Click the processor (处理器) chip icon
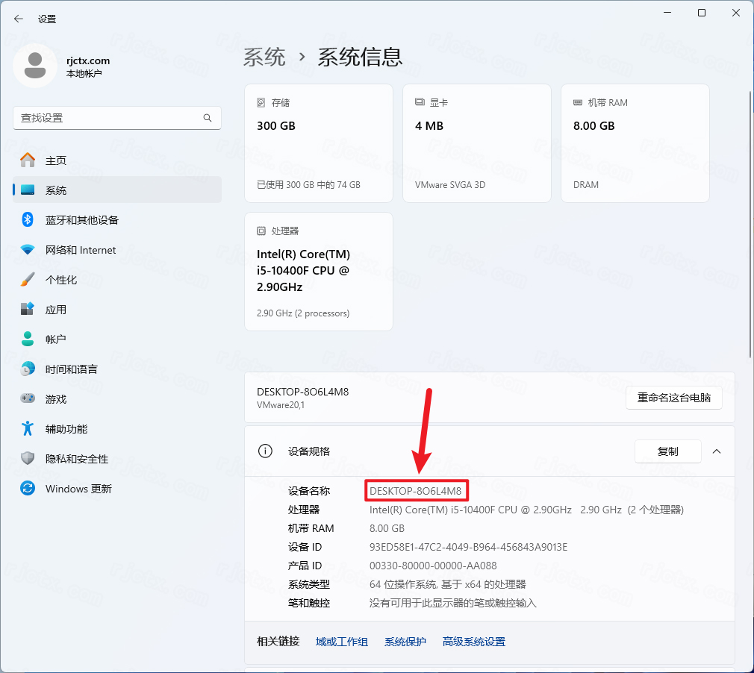This screenshot has height=673, width=754. pyautogui.click(x=261, y=231)
